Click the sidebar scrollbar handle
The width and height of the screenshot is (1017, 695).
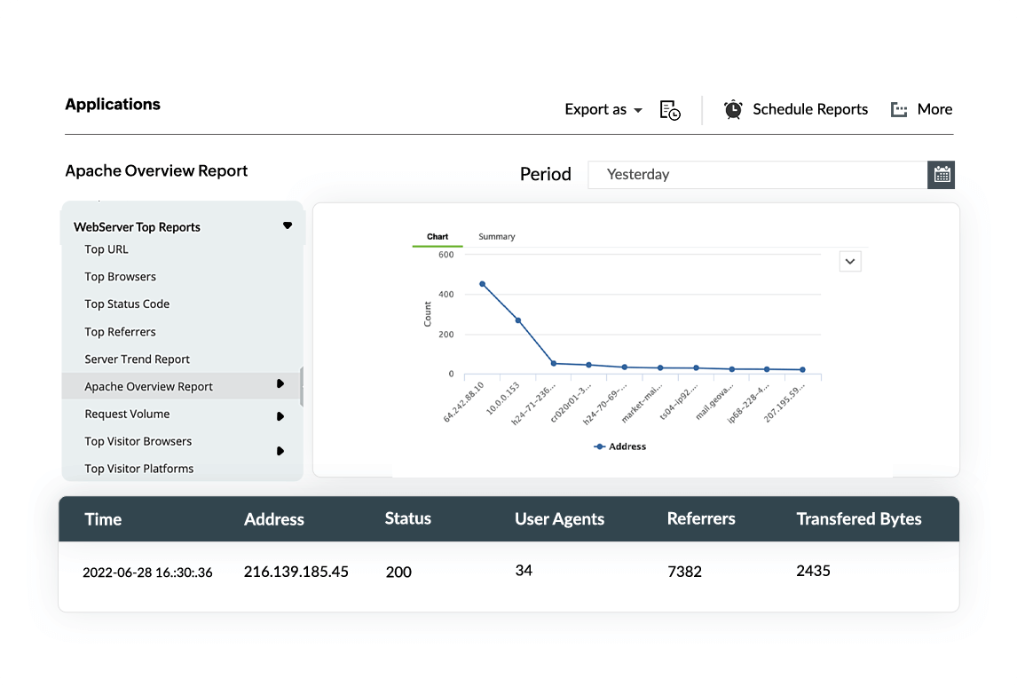(302, 387)
